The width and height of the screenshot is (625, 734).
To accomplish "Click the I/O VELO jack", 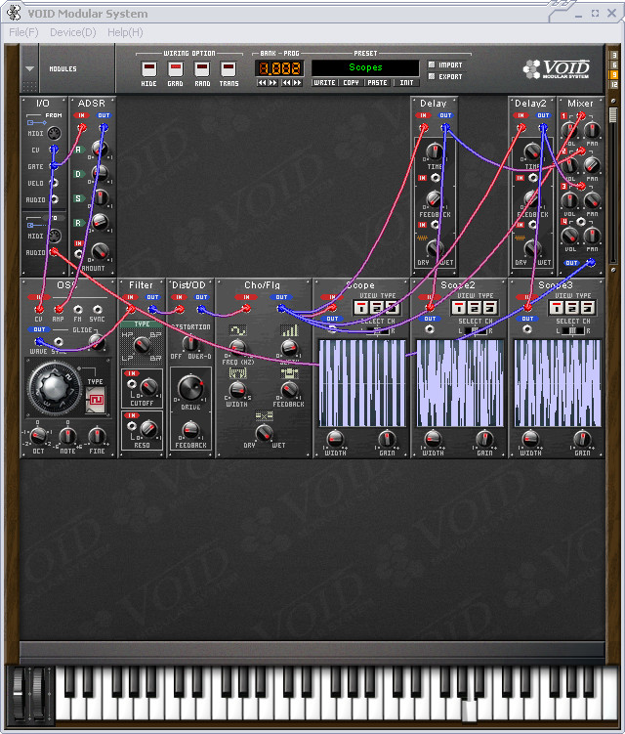I will 55,183.
